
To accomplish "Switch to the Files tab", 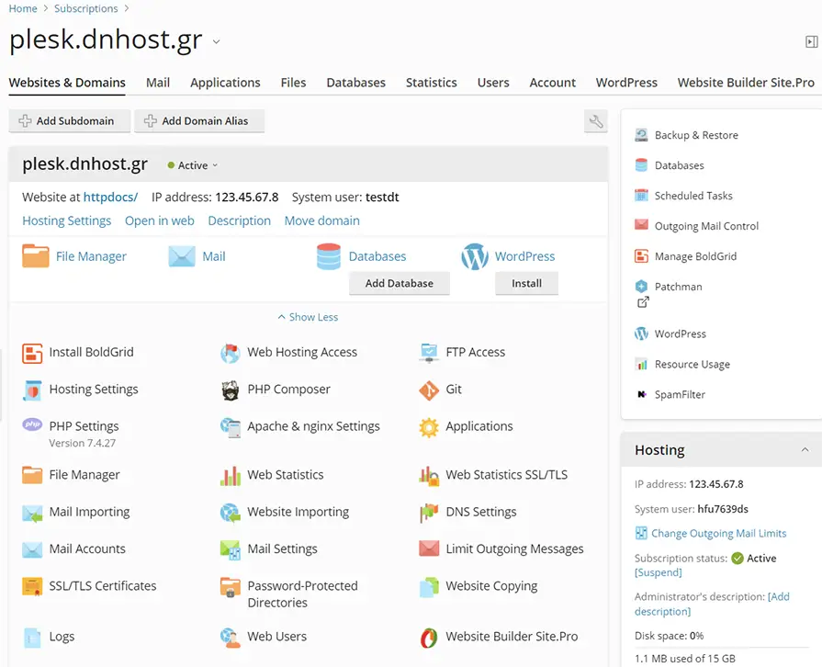I will pos(293,83).
